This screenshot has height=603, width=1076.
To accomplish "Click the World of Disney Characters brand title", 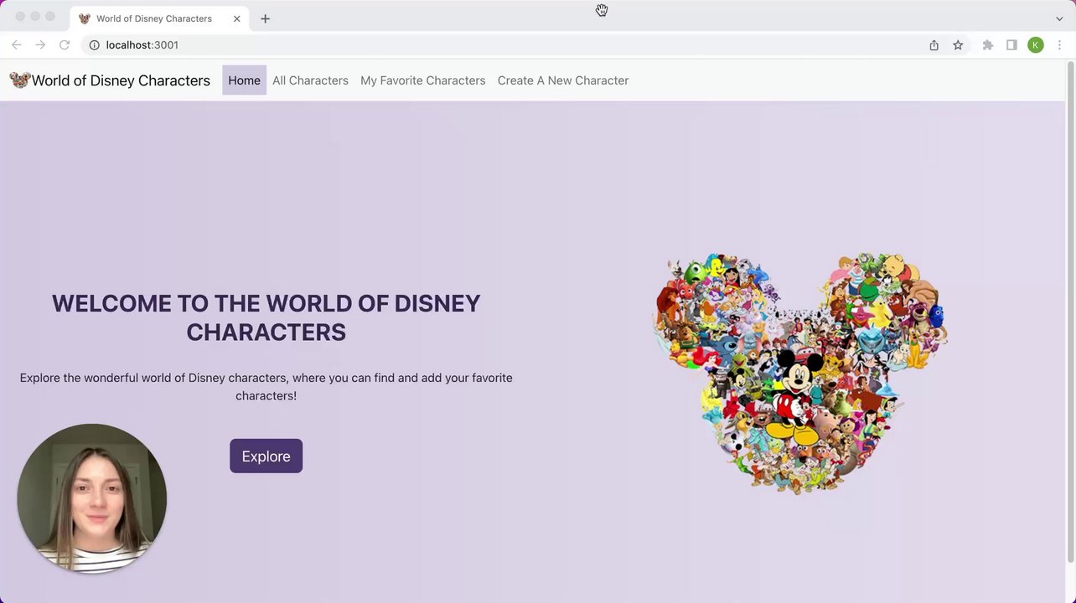I will coord(121,80).
